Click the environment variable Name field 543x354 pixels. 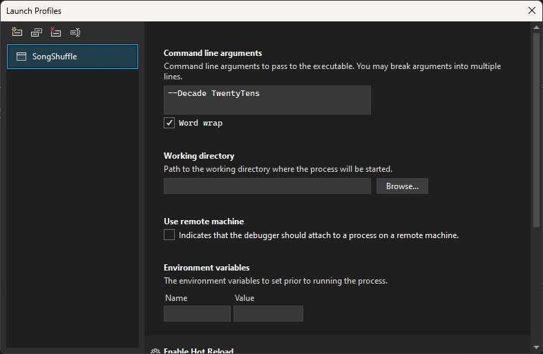(x=197, y=313)
